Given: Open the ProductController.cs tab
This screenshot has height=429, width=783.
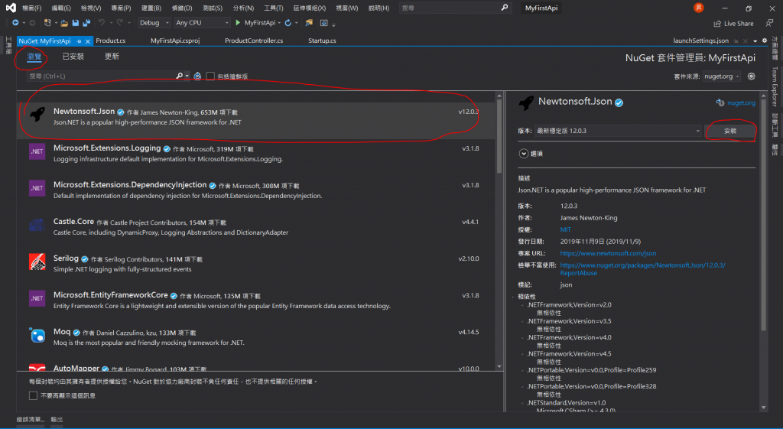Looking at the screenshot, I should click(254, 41).
